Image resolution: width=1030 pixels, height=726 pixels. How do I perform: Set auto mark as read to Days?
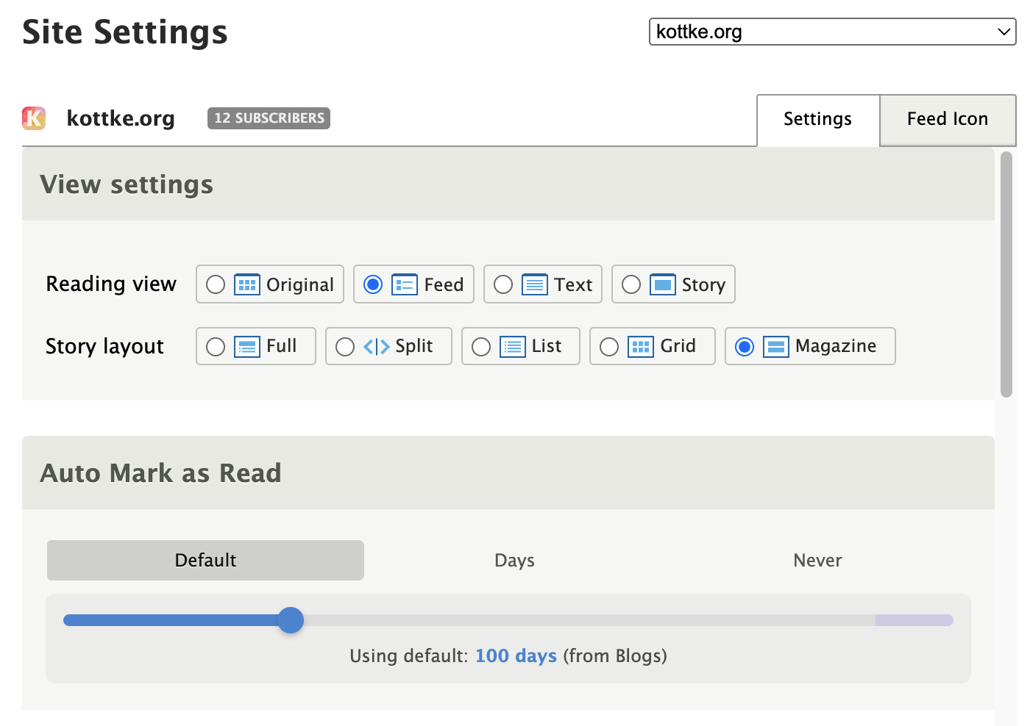[514, 561]
